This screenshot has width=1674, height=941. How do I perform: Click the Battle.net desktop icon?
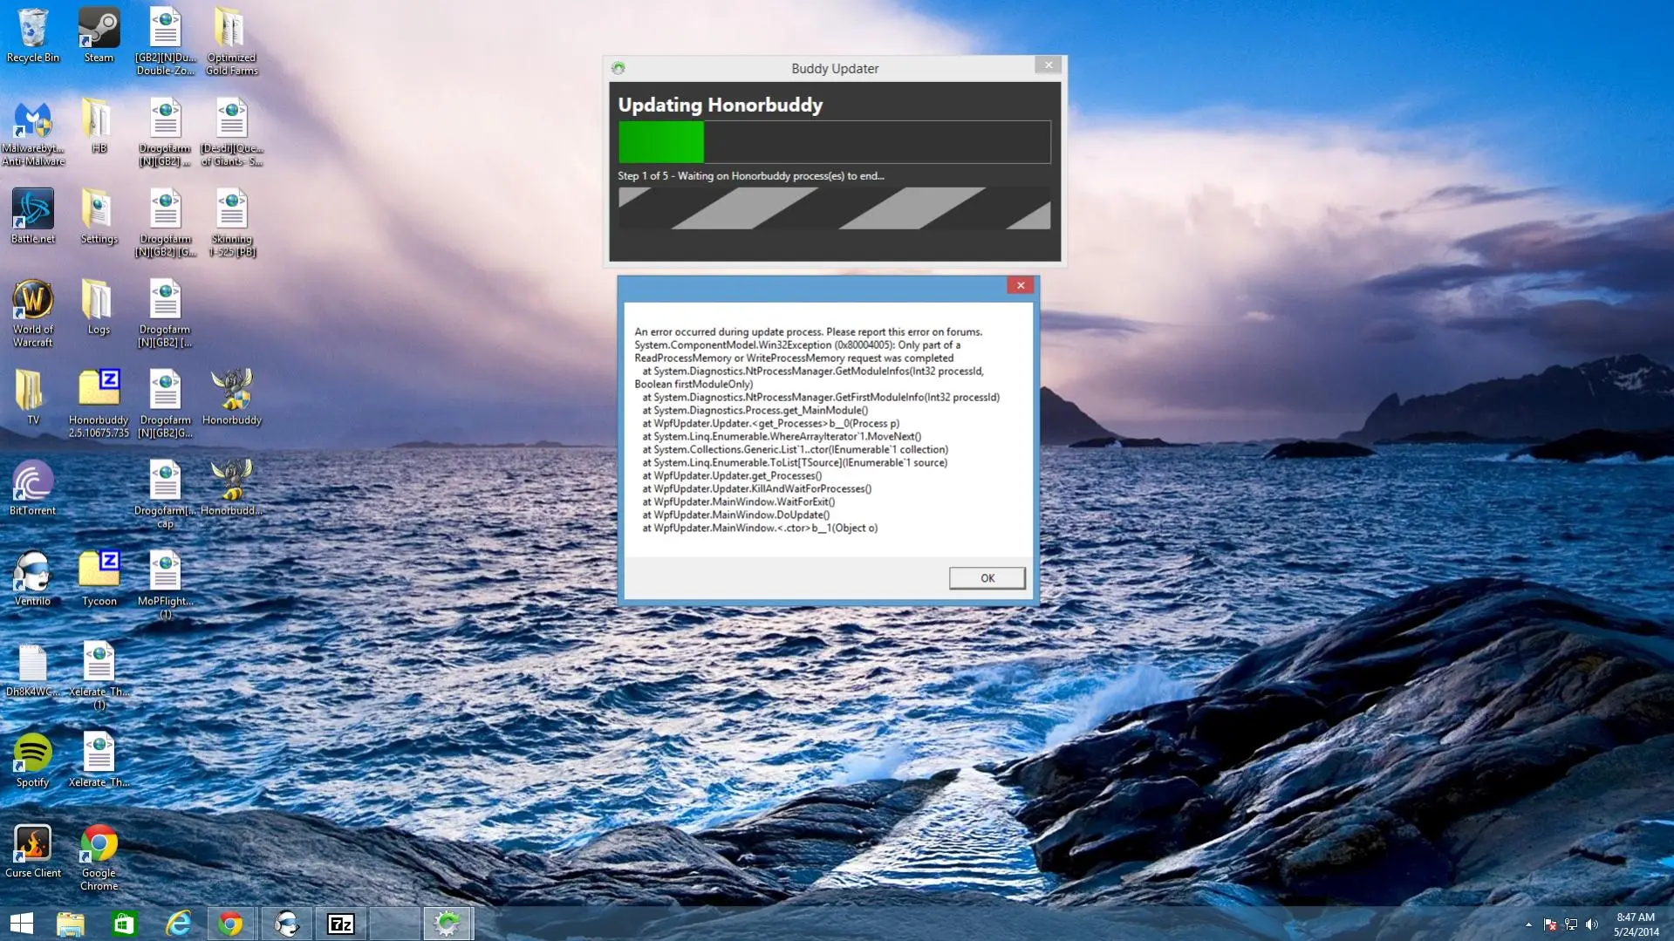coord(33,215)
